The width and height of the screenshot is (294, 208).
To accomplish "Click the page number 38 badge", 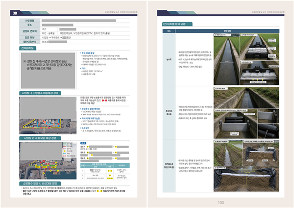I will coord(15,13).
